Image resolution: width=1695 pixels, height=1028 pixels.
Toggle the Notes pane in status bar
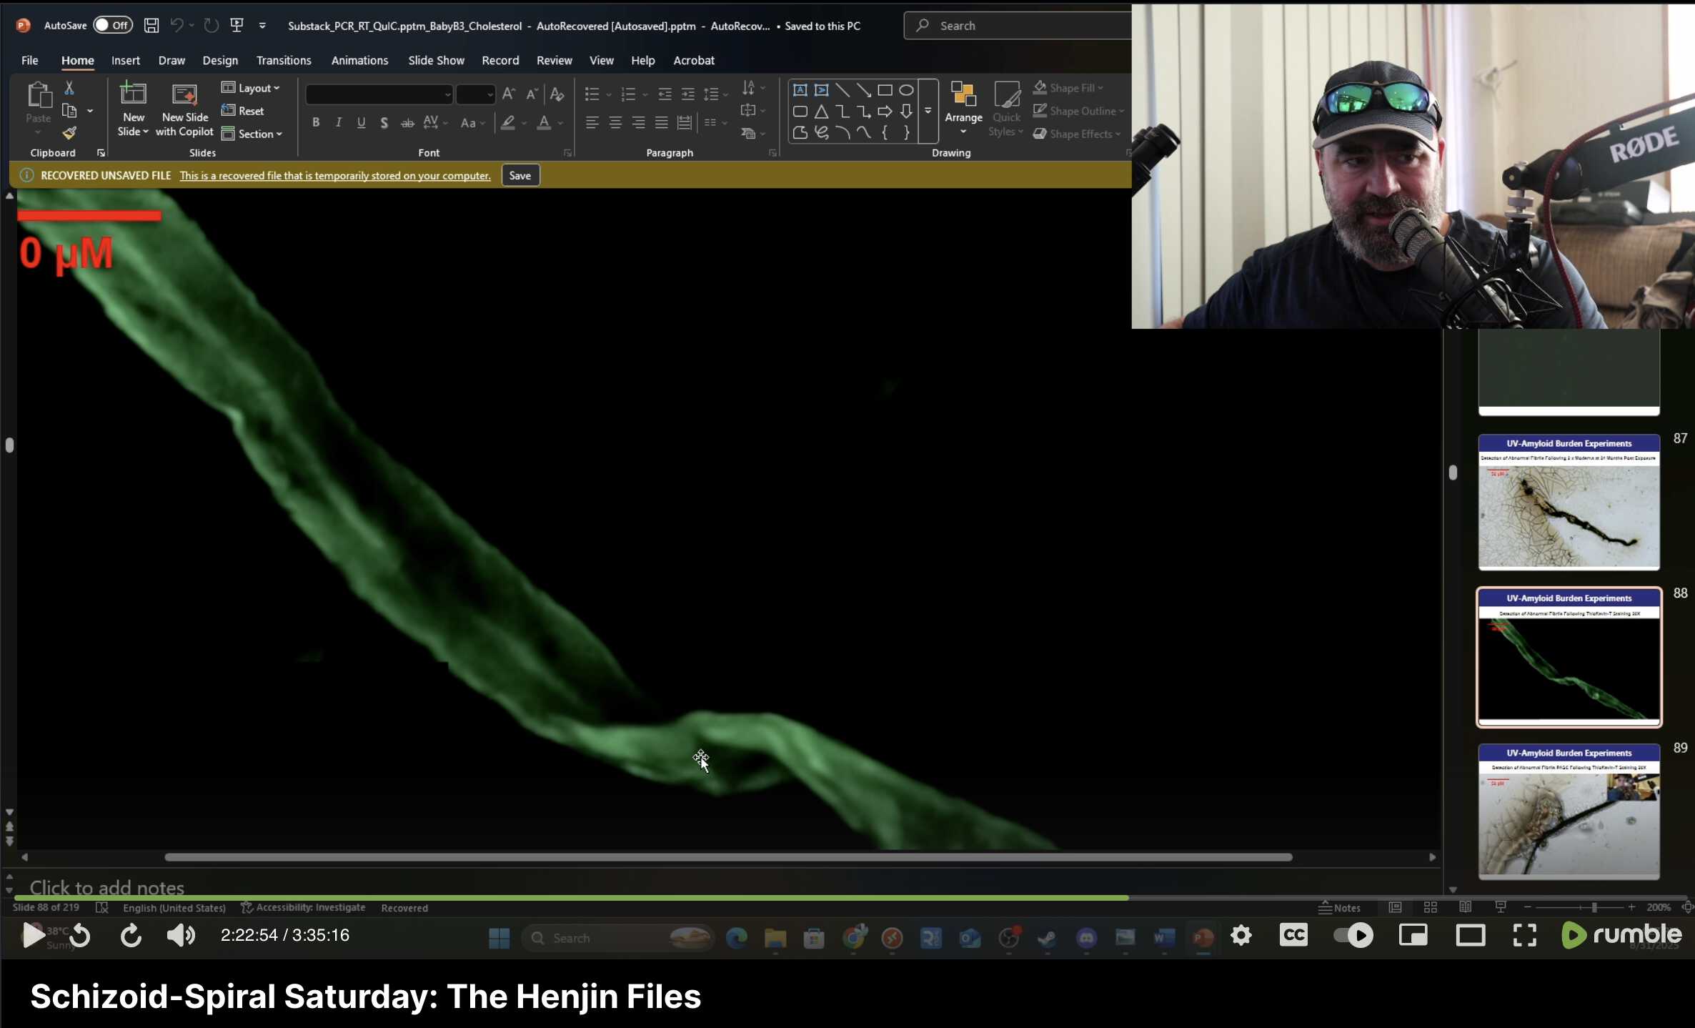point(1340,908)
